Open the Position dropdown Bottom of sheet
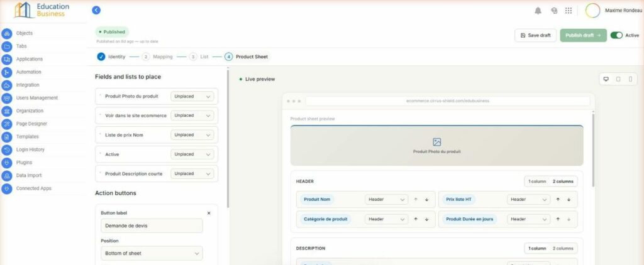This screenshot has width=644, height=265. click(152, 254)
